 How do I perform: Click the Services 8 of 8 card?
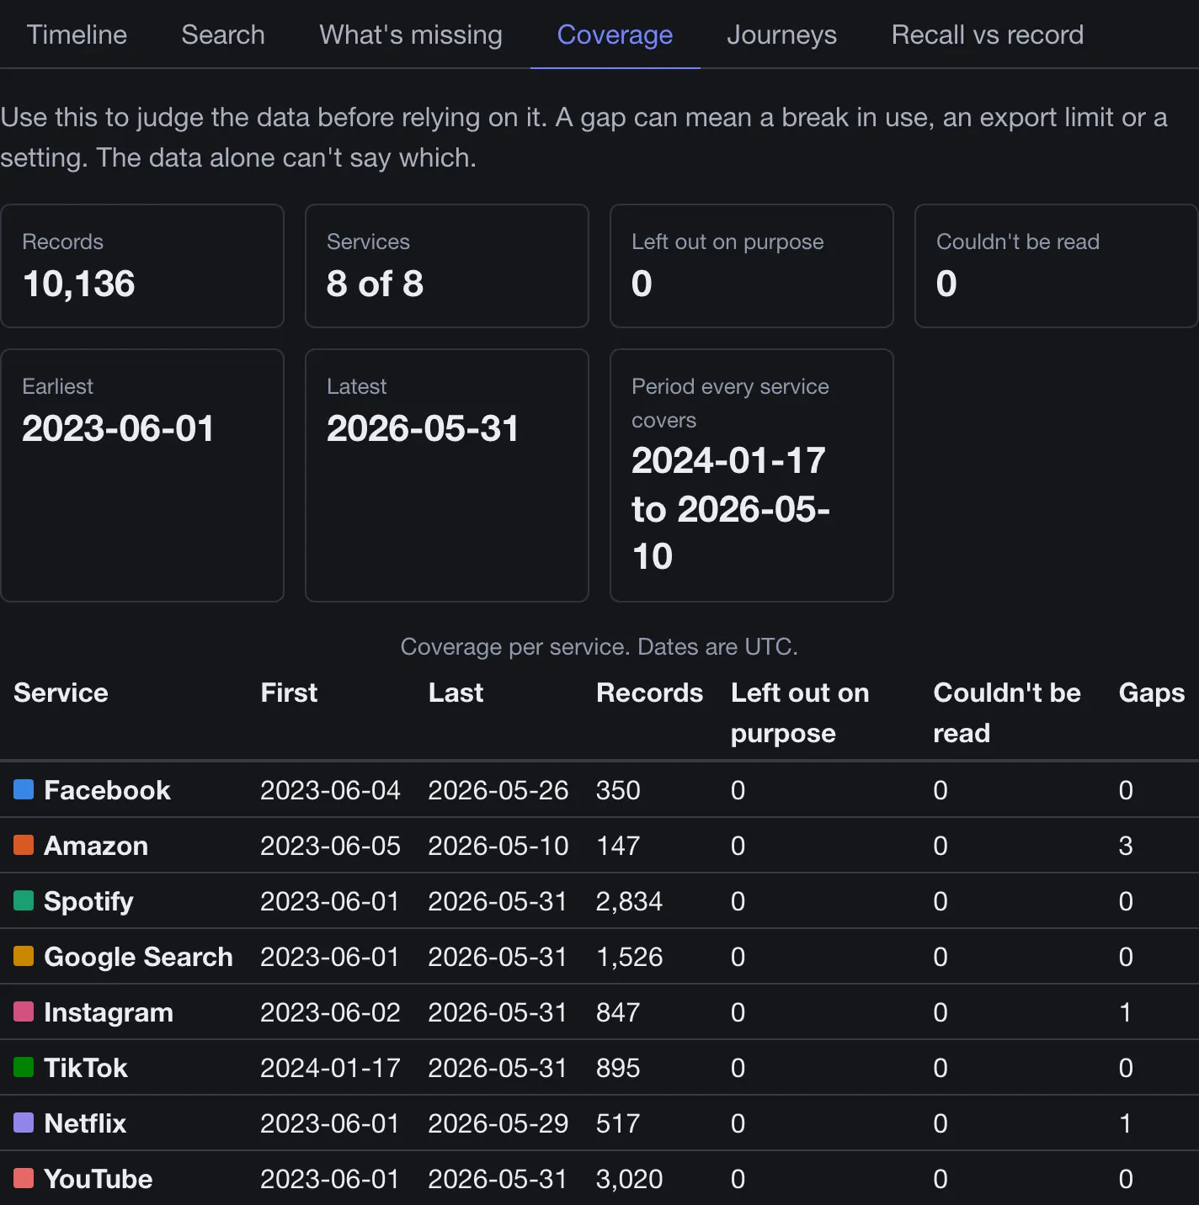click(x=447, y=266)
